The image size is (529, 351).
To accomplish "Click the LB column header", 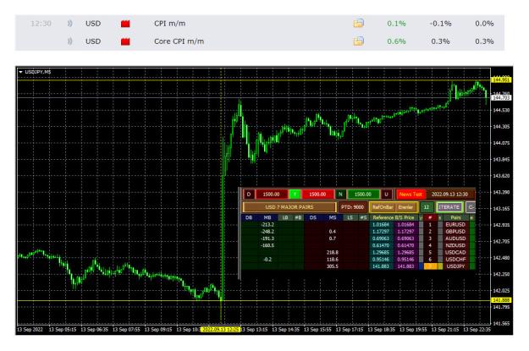I will (x=285, y=217).
